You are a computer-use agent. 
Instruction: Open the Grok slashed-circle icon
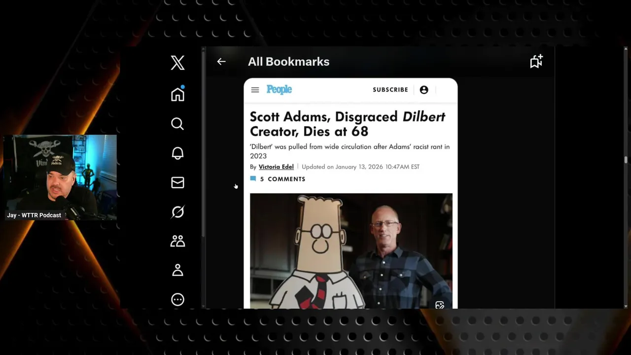[177, 212]
